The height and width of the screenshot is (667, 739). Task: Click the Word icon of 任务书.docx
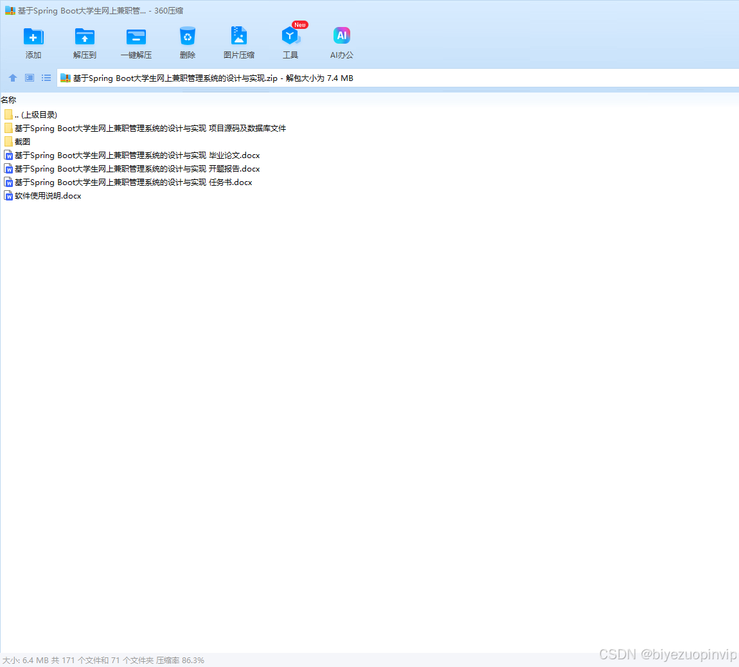pos(8,182)
